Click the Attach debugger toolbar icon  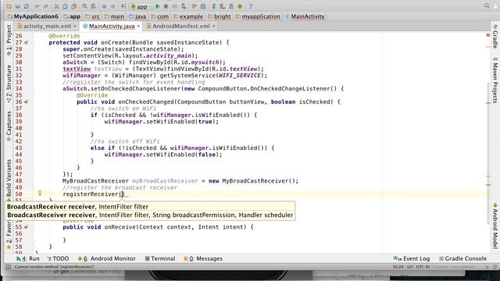184,6
